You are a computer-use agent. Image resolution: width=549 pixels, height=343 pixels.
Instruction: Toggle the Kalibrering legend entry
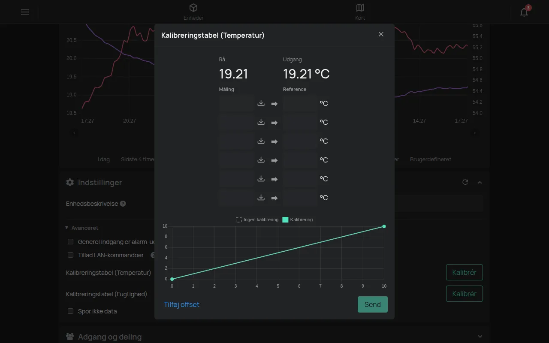click(297, 220)
